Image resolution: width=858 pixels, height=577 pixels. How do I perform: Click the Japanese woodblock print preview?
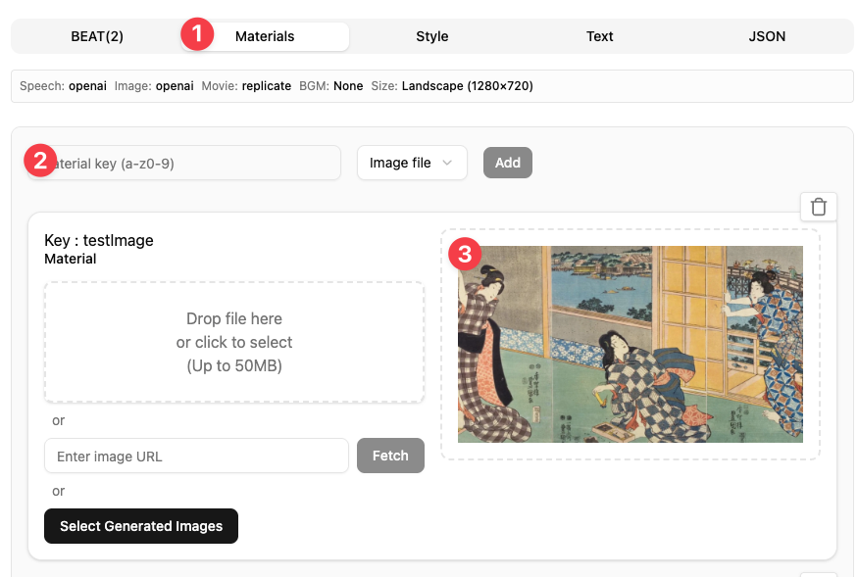point(630,344)
